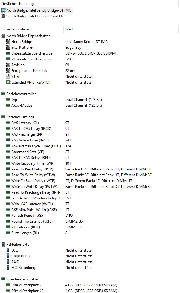Select South Bridge: Intel Cougar Point P67 device
Screen dimensions: 180x293
click(33, 16)
